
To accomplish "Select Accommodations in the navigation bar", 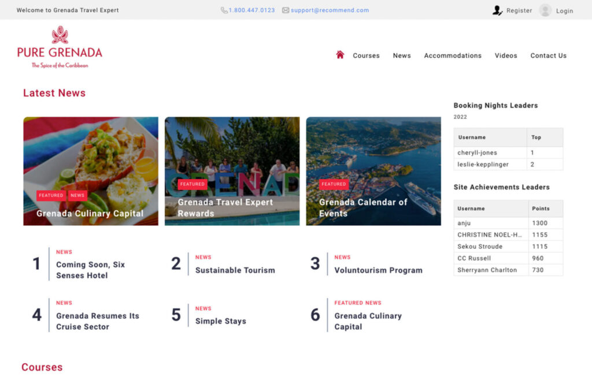I will tap(453, 55).
